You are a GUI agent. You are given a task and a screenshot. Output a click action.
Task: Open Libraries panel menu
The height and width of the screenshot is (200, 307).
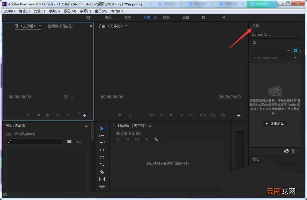coord(297,43)
